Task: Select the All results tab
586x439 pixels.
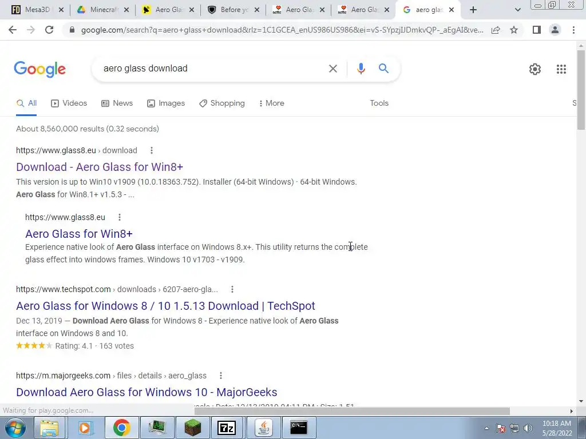Action: pyautogui.click(x=26, y=103)
